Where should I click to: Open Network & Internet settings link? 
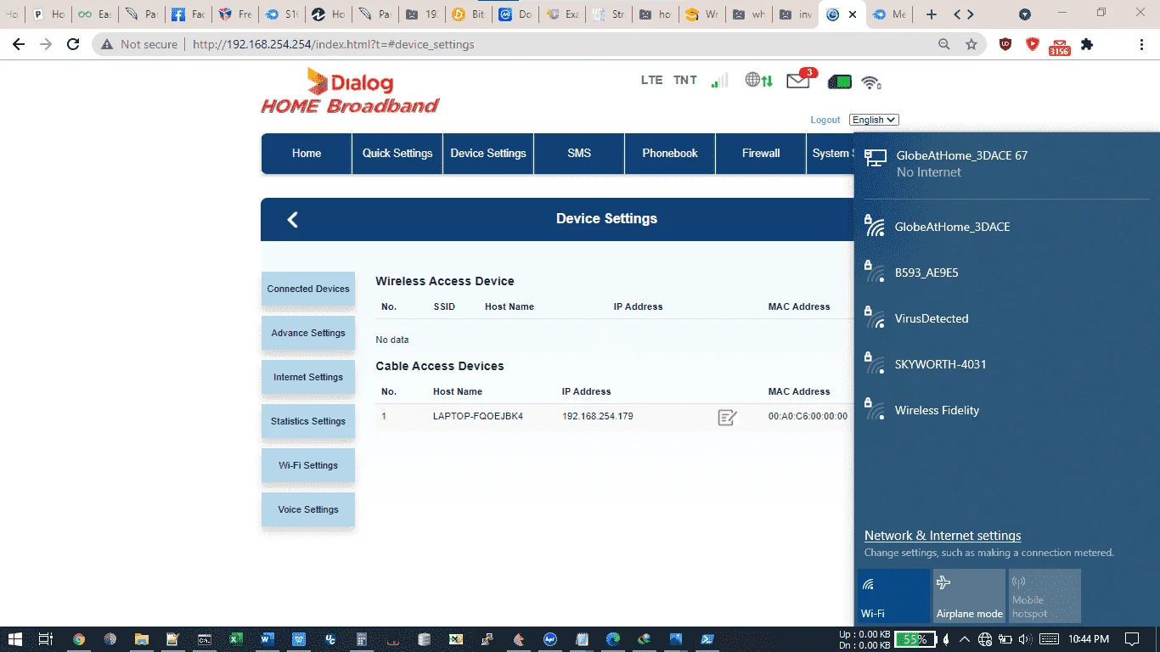[943, 536]
